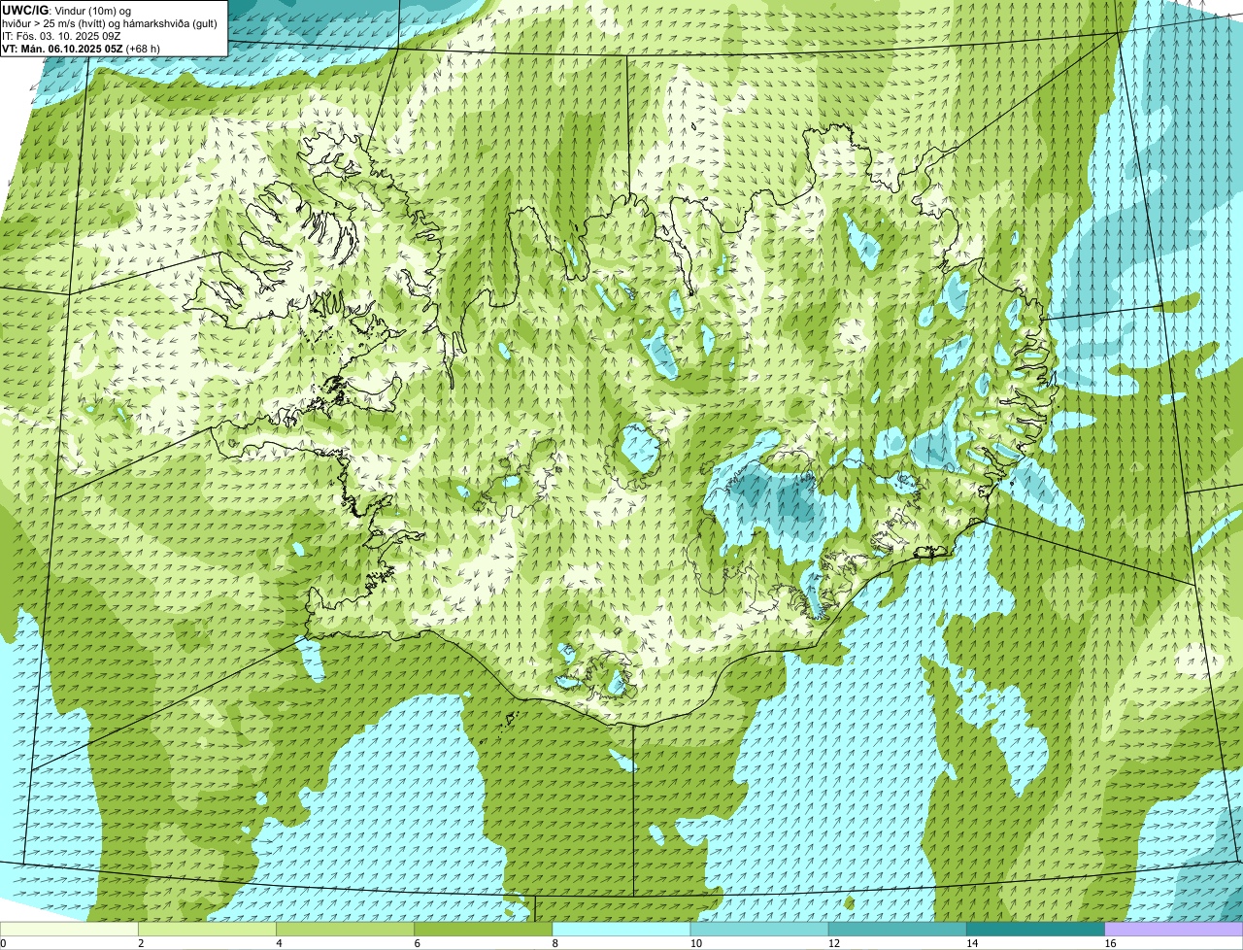Select the dark teal 14–16 m/s legend swatch
The height and width of the screenshot is (950, 1243).
[x=1036, y=930]
